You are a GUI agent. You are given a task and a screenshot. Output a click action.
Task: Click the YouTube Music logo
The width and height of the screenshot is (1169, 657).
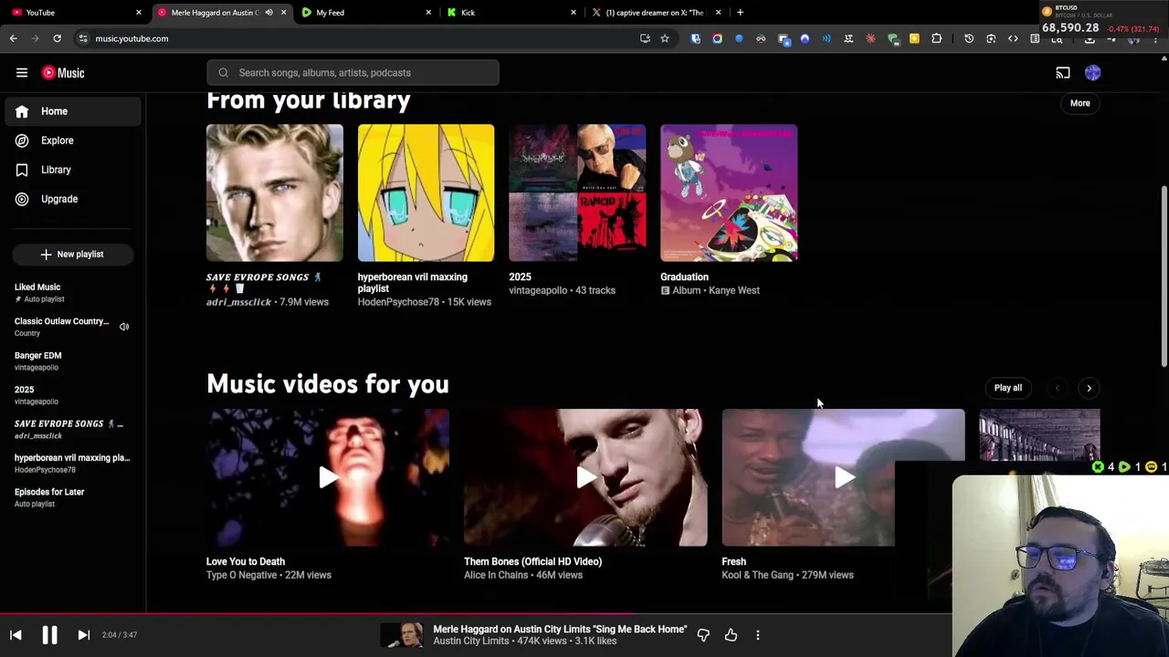(64, 73)
